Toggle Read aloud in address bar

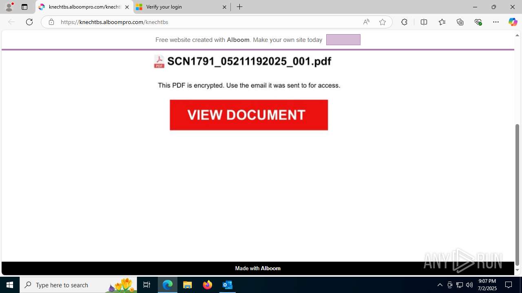(x=366, y=22)
